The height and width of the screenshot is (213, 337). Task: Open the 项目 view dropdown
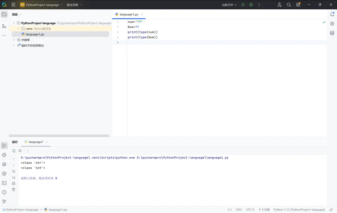17,14
